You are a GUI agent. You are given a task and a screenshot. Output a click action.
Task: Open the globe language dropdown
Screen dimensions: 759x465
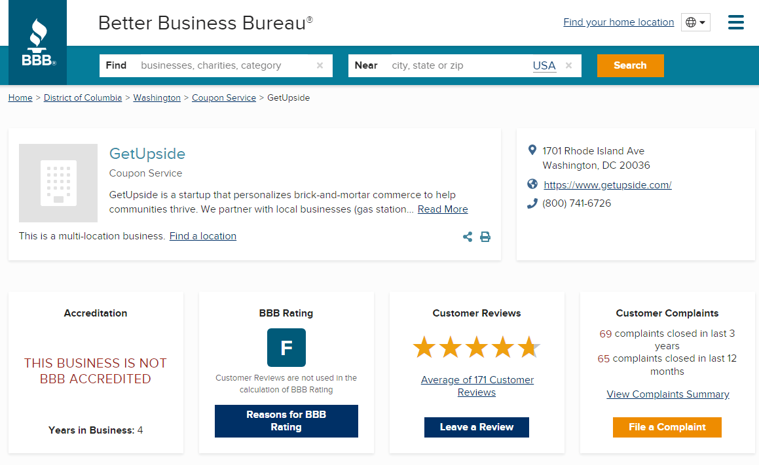click(x=695, y=22)
